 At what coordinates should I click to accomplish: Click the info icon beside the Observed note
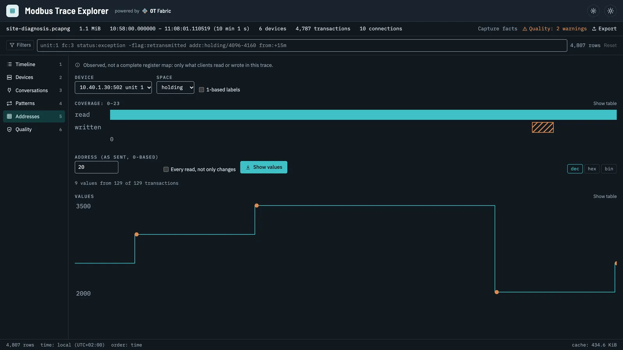[x=77, y=65]
